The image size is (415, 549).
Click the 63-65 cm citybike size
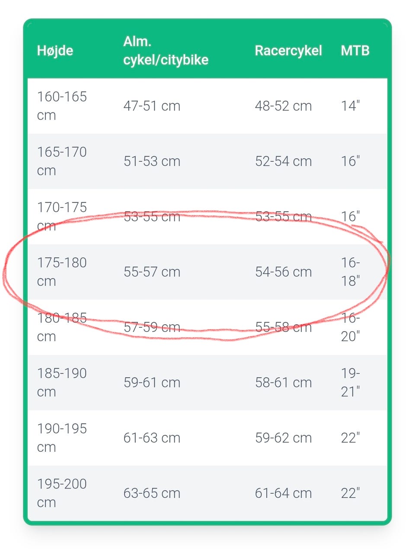[152, 493]
